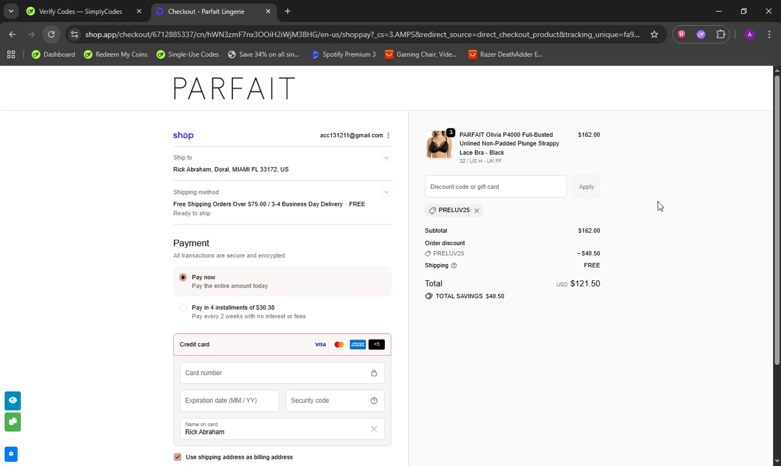Open the Single-Use Codes bookmark
Screen dimensions: 781x466
[x=187, y=54]
